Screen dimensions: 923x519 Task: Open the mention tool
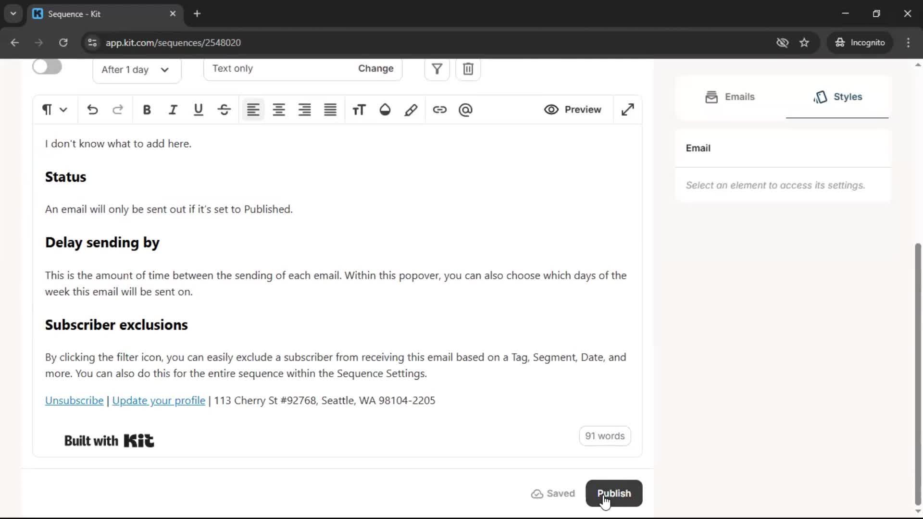pos(465,110)
